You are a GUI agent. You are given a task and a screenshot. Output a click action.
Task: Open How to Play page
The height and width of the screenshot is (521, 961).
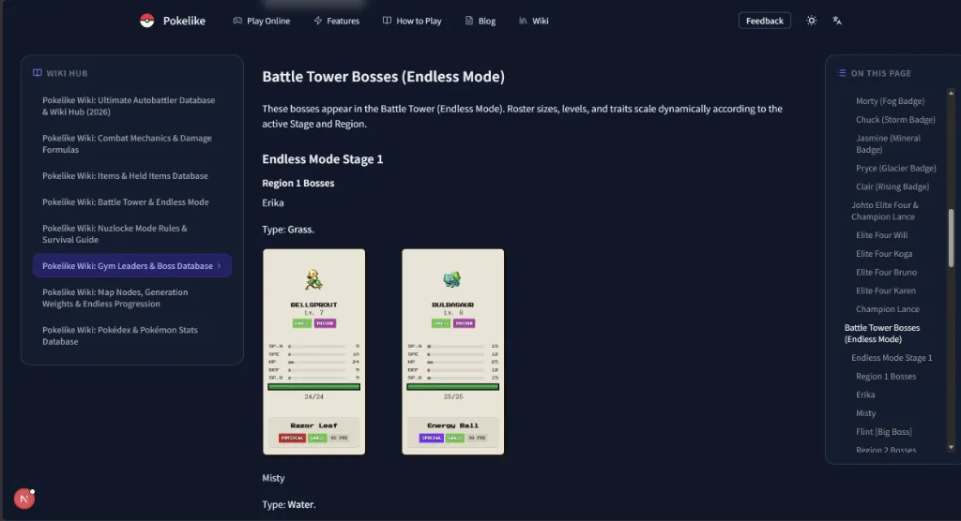pyautogui.click(x=412, y=21)
